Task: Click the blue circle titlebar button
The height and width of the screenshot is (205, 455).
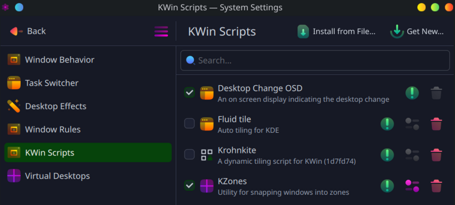Action: [x=19, y=7]
